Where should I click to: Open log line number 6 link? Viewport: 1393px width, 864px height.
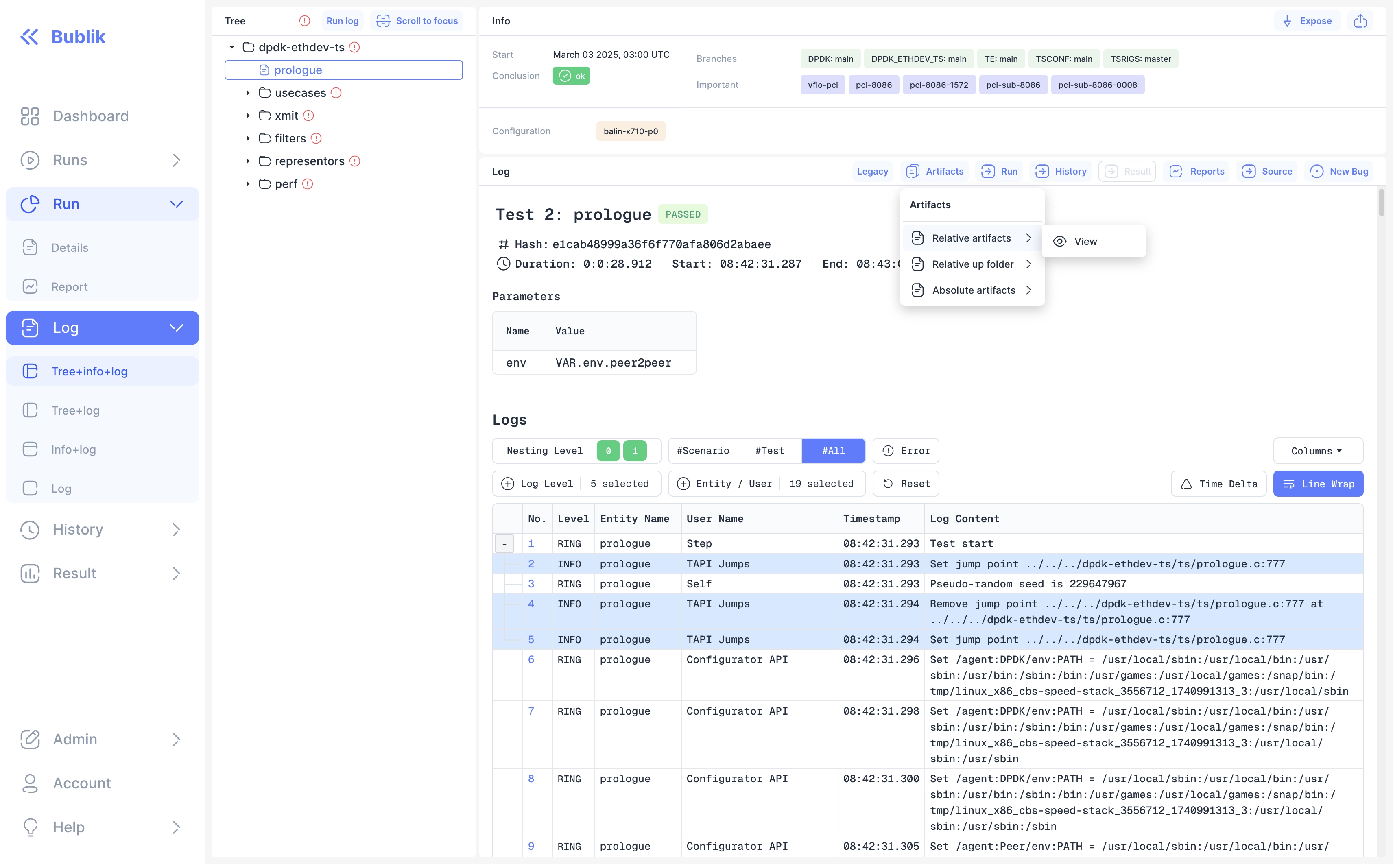(531, 659)
